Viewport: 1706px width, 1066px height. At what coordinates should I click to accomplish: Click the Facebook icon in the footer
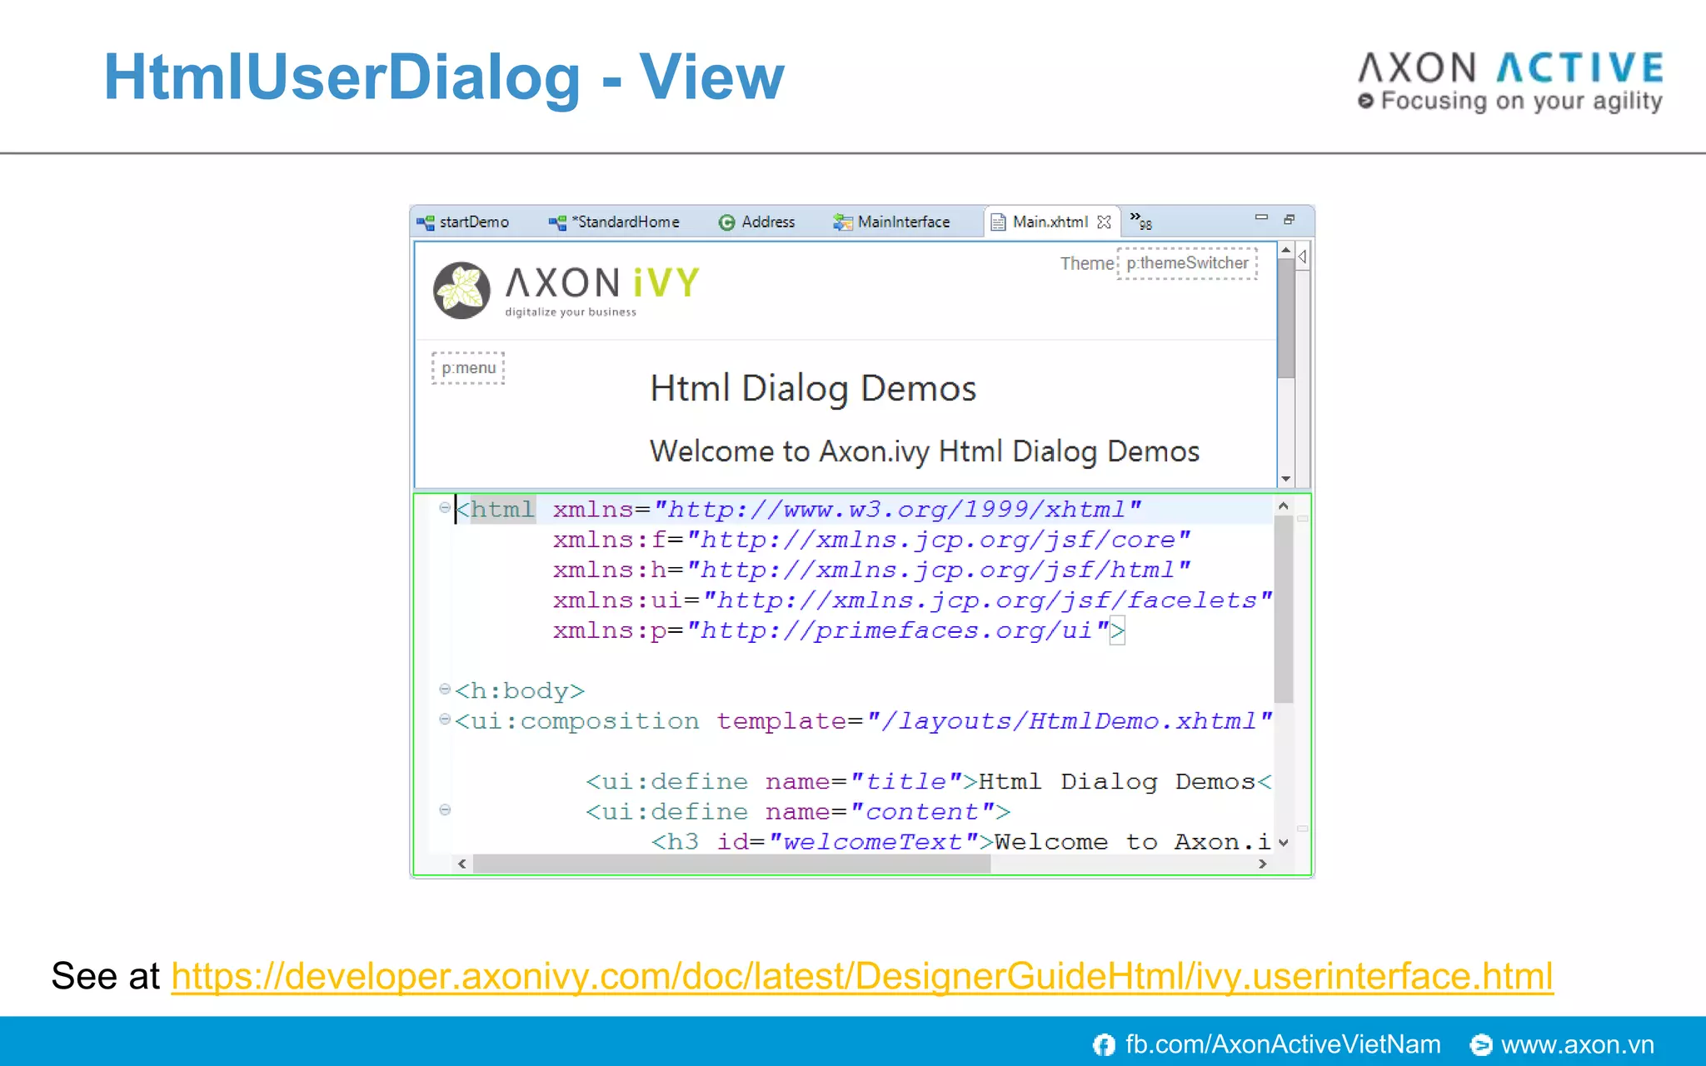(1104, 1044)
